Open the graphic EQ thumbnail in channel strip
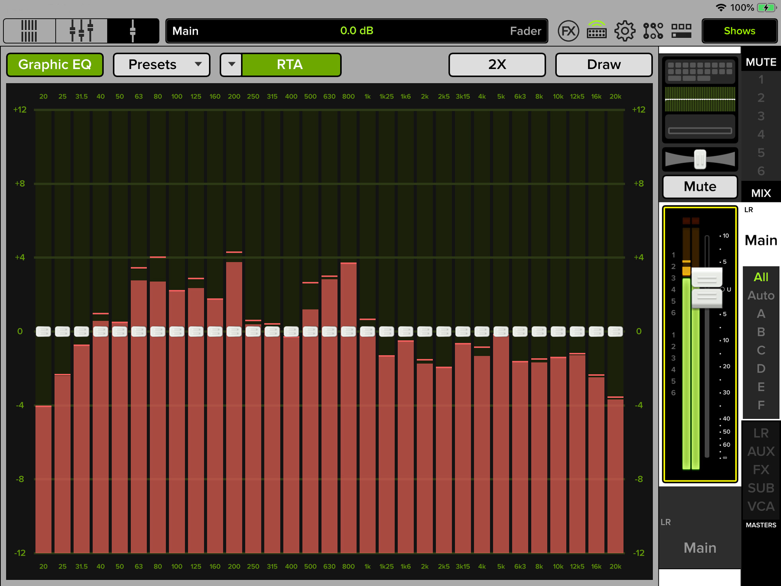Viewport: 781px width, 586px height. [x=700, y=99]
